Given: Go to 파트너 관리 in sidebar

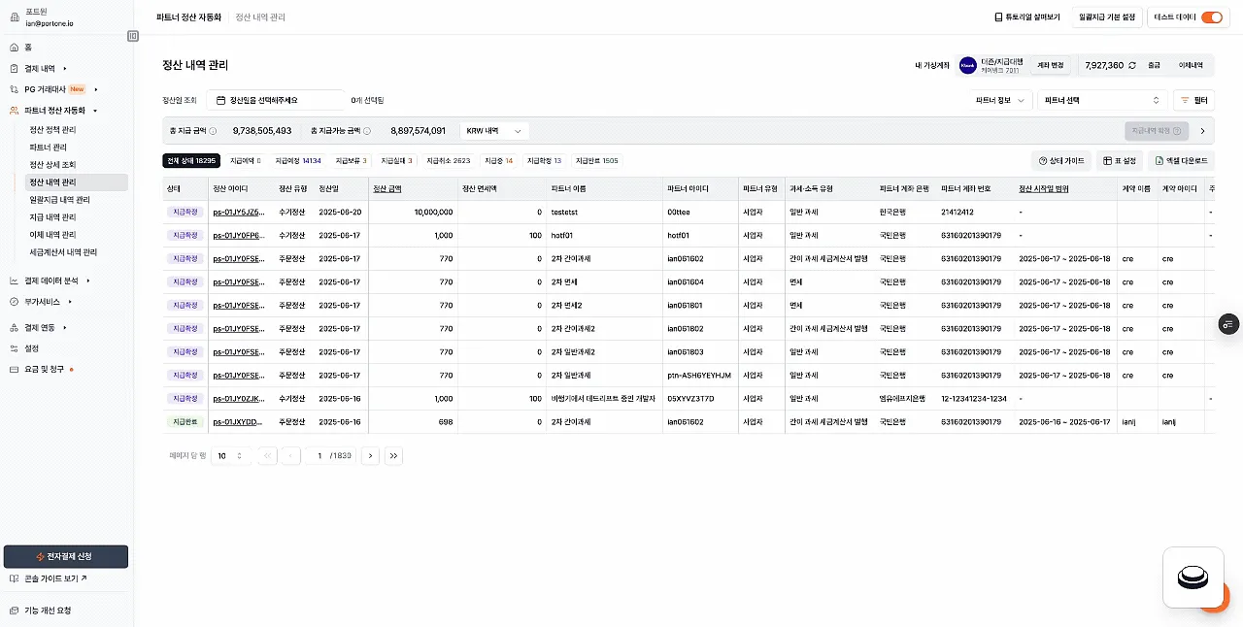Looking at the screenshot, I should [x=49, y=148].
